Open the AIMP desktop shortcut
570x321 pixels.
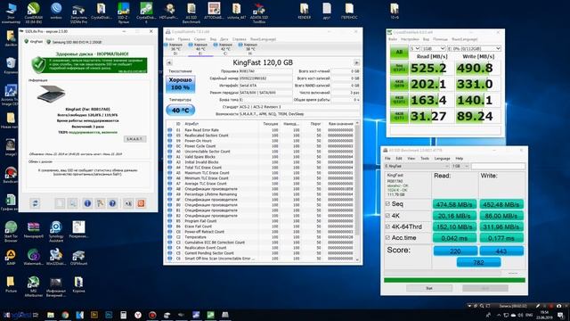point(11,257)
